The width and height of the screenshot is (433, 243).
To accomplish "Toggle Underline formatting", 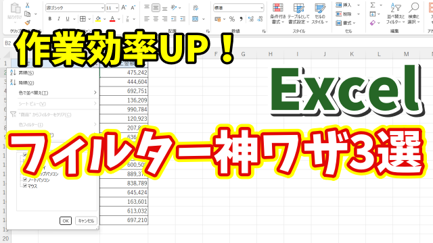I will tap(68, 19).
